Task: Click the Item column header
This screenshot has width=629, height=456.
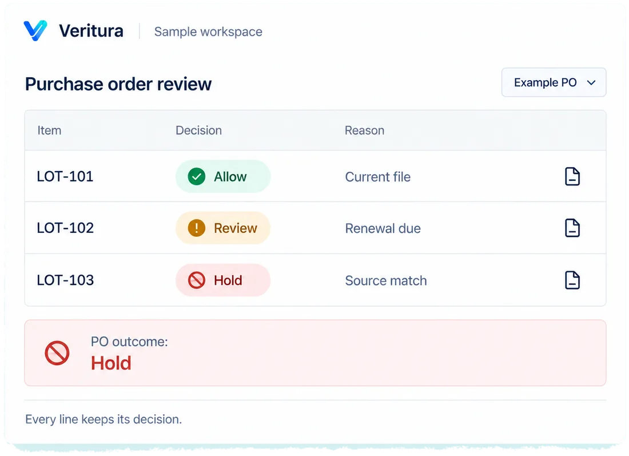Action: click(x=49, y=130)
